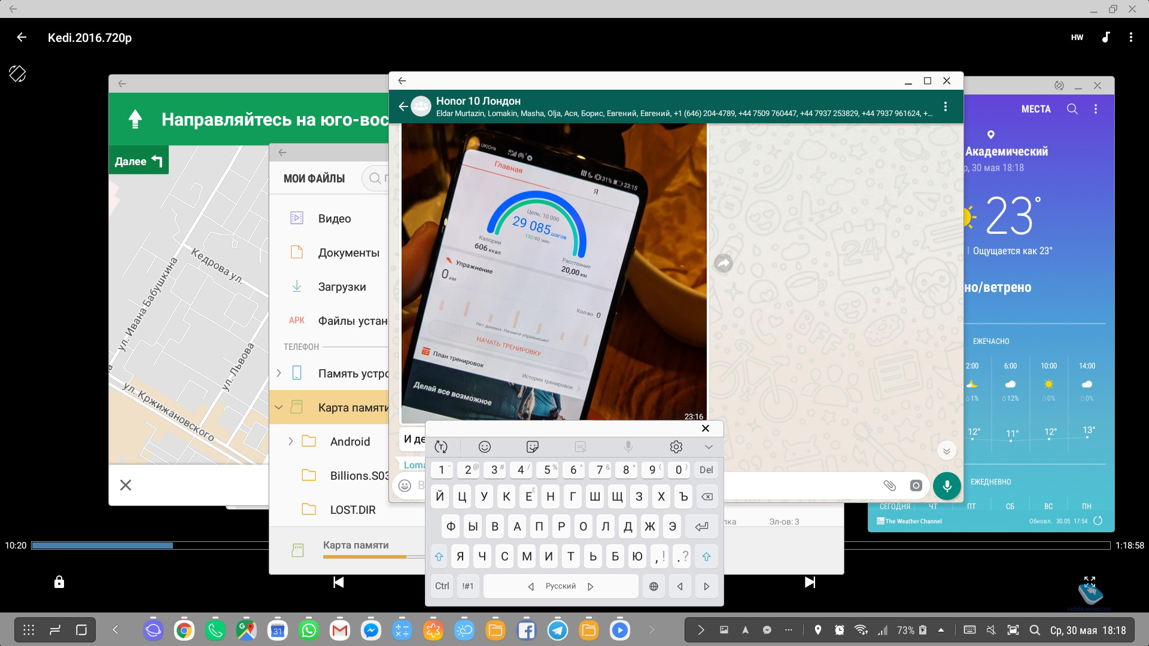Tap the Del key on keyboard
This screenshot has height=646, width=1149.
coord(706,470)
